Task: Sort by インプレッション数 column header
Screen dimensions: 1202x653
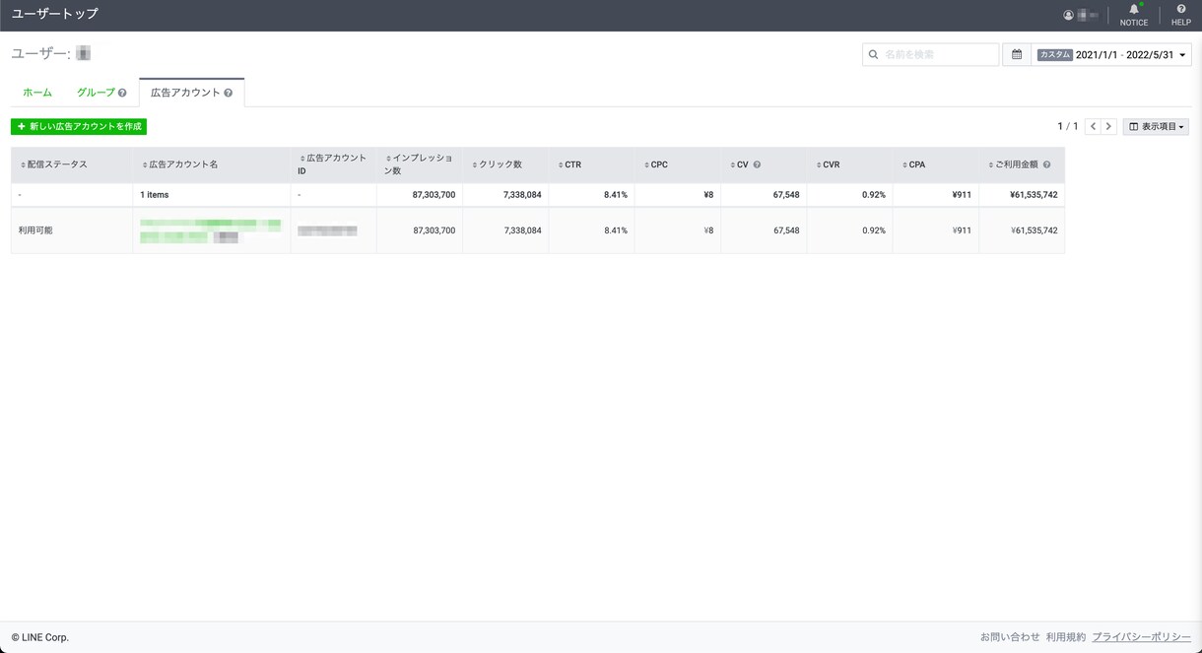Action: [420, 164]
